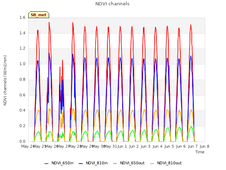Click the Jun 7 x-axis tick label
The height and width of the screenshot is (170, 226).
[193, 146]
